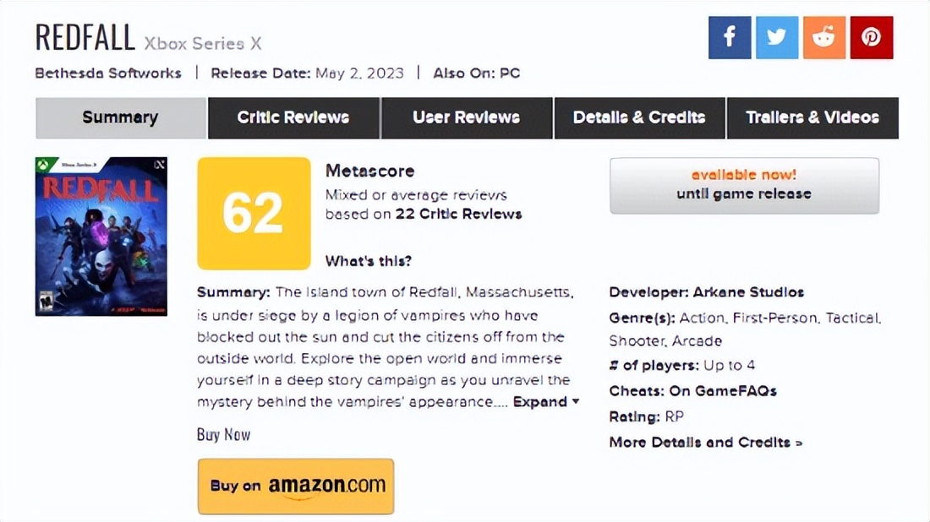This screenshot has width=930, height=522.
Task: Open the Redfall box art cover
Action: [101, 237]
